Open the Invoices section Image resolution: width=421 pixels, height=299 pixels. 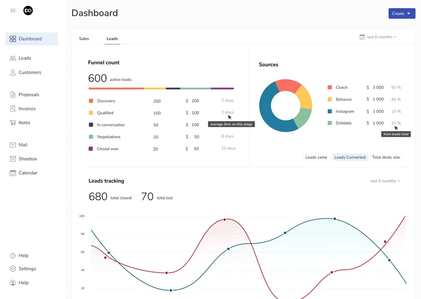(13, 108)
